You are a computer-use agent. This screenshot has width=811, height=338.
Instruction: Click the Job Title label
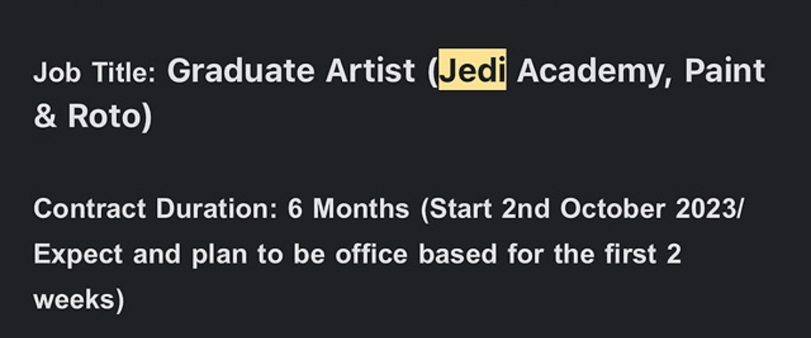click(95, 72)
